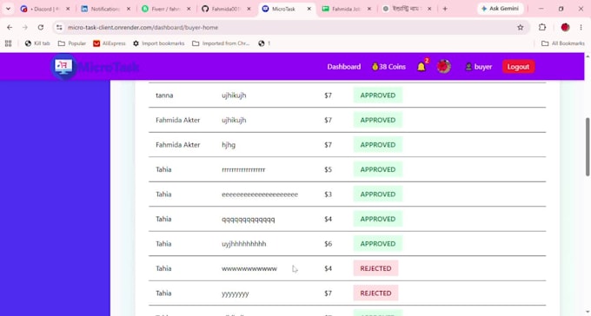Click APPROVED badge for hjhg task
Screen dimensions: 591x316
(x=378, y=145)
